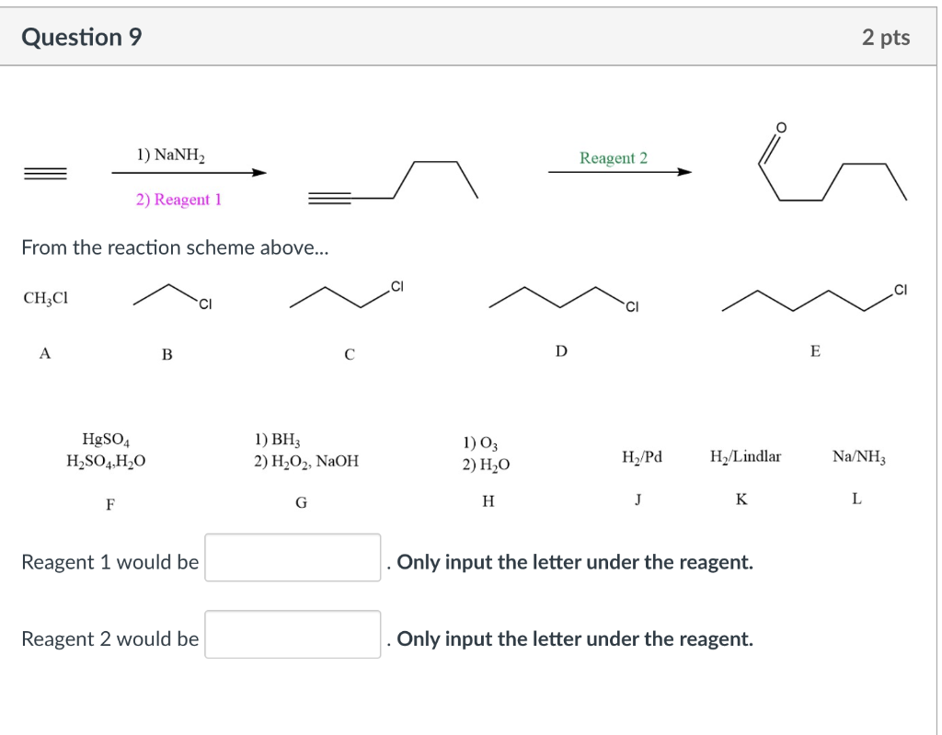Click inside the Reagent 2 answer field
The width and height of the screenshot is (942, 735).
click(293, 635)
